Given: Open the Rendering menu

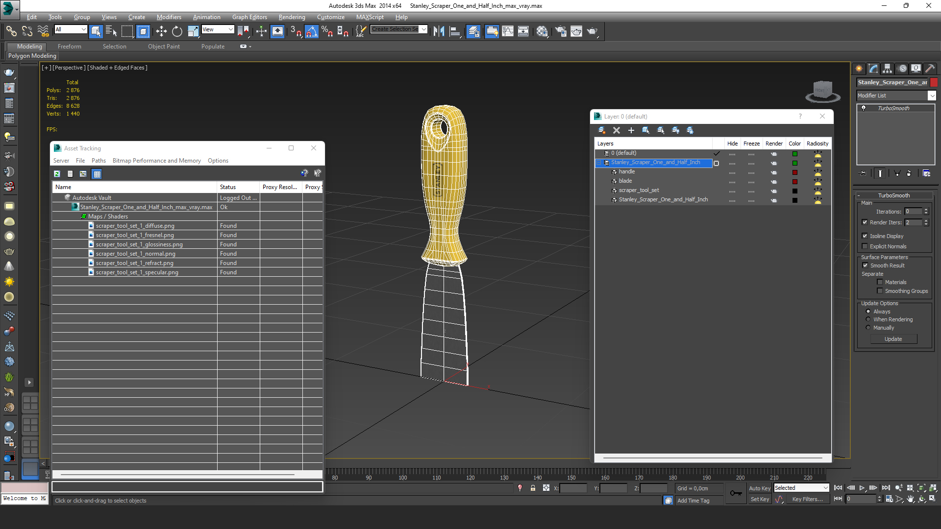Looking at the screenshot, I should coord(292,17).
